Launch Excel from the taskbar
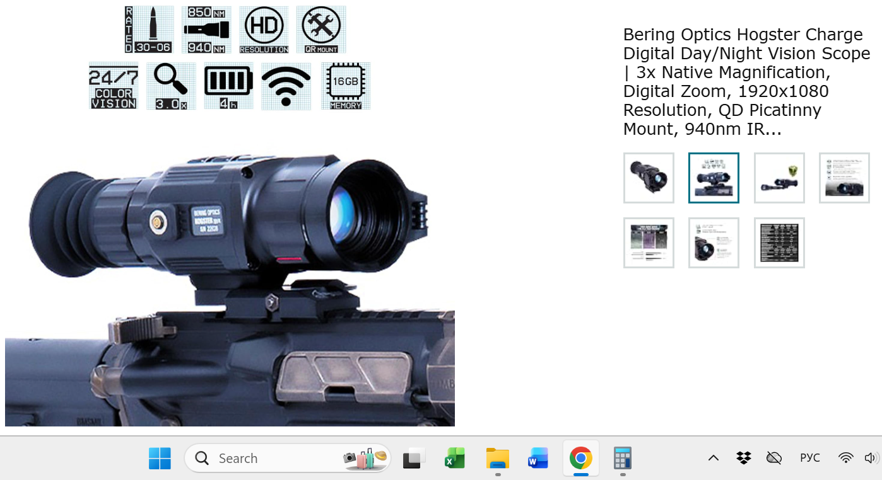The height and width of the screenshot is (480, 882). pyautogui.click(x=455, y=458)
